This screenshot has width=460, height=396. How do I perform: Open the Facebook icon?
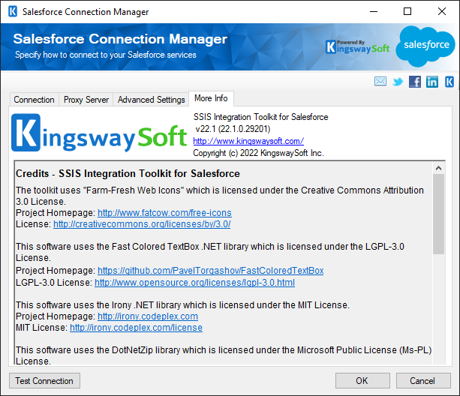point(415,82)
